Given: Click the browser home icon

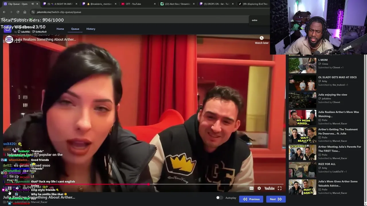Looking at the screenshot, I should tap(25, 12).
